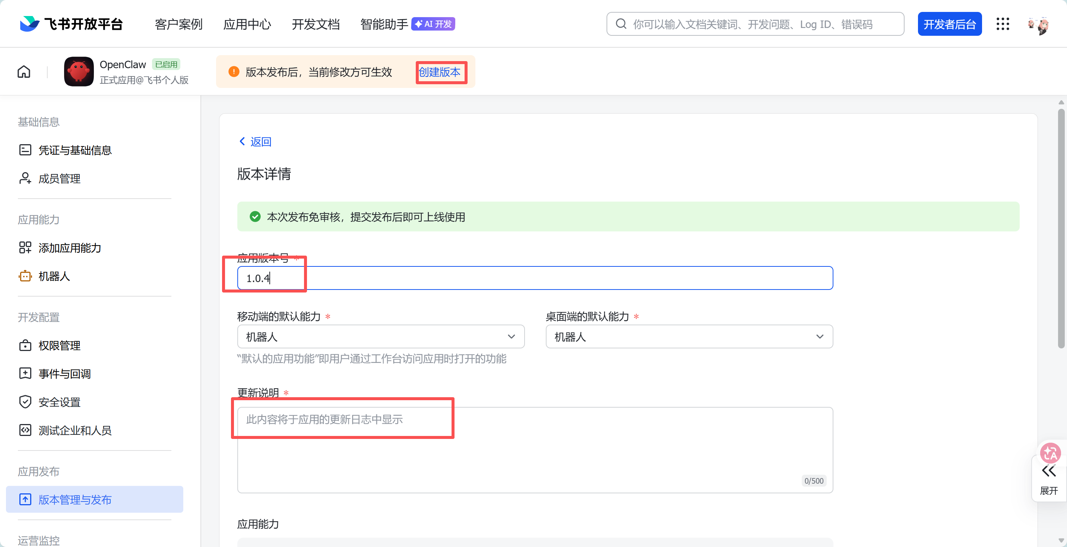Open the OpenClaw app logo
1067x547 pixels.
coord(79,72)
